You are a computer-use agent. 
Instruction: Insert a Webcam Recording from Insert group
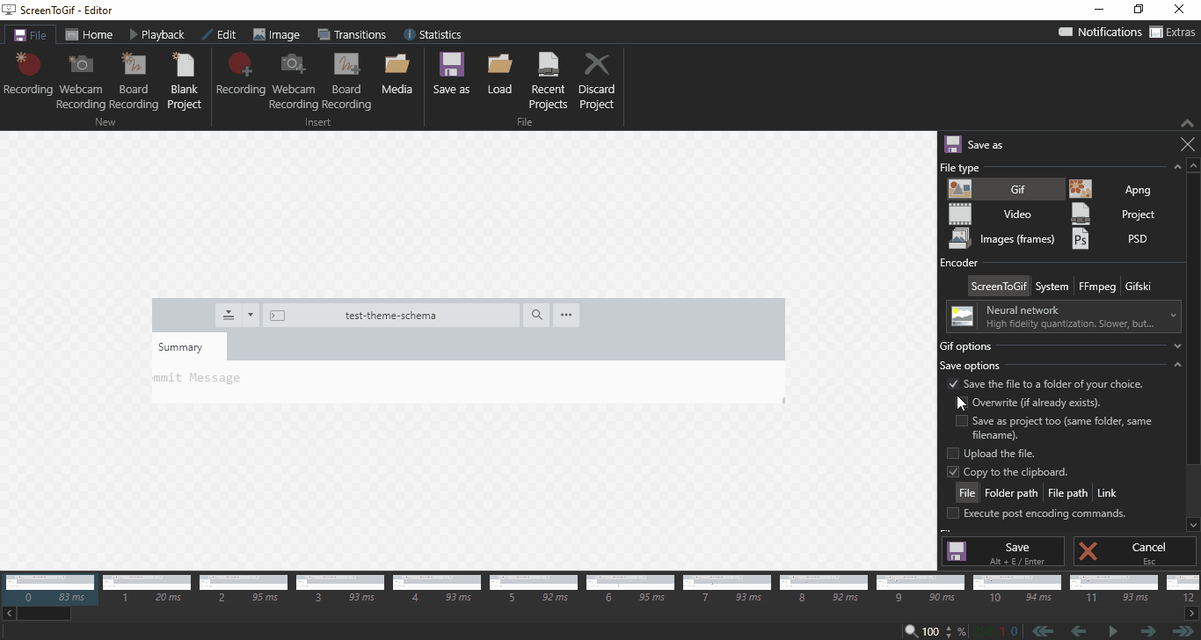click(x=294, y=81)
